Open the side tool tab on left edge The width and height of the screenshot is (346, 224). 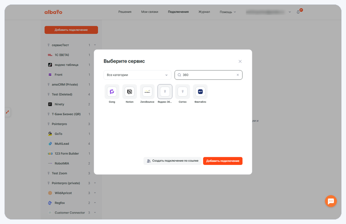pos(8,112)
